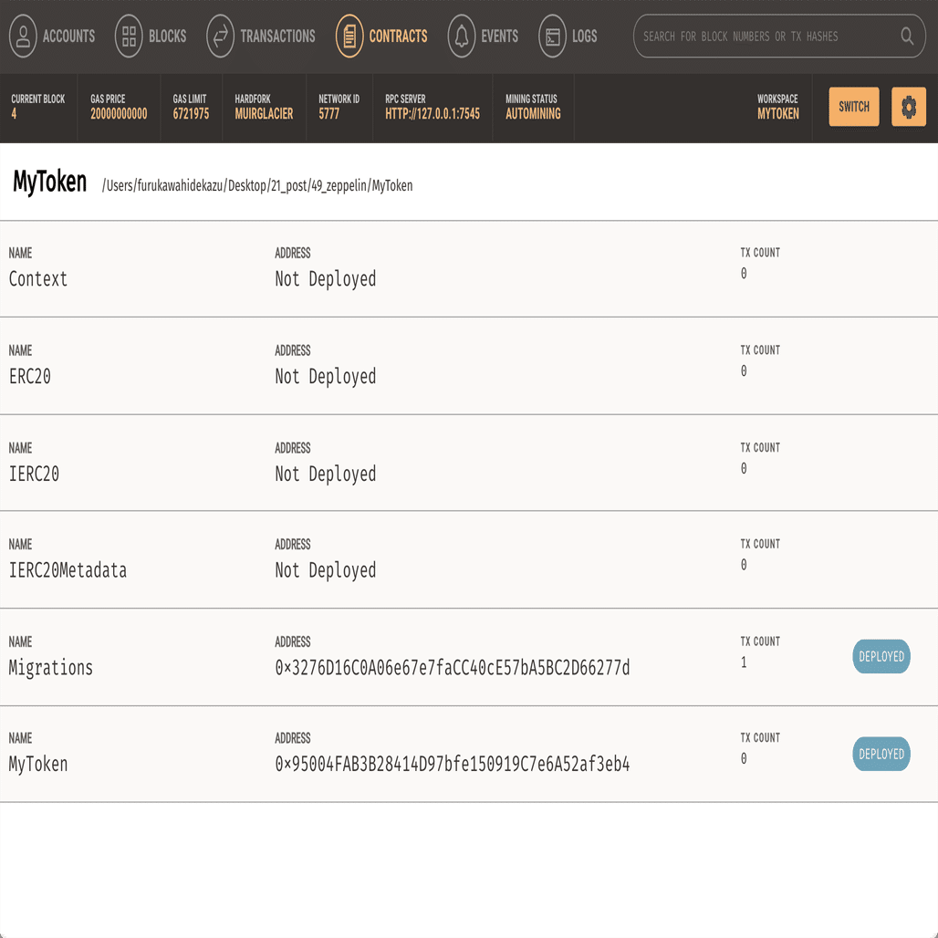Open the MyToken contract row
Viewport: 938px width, 938px height.
(x=469, y=754)
